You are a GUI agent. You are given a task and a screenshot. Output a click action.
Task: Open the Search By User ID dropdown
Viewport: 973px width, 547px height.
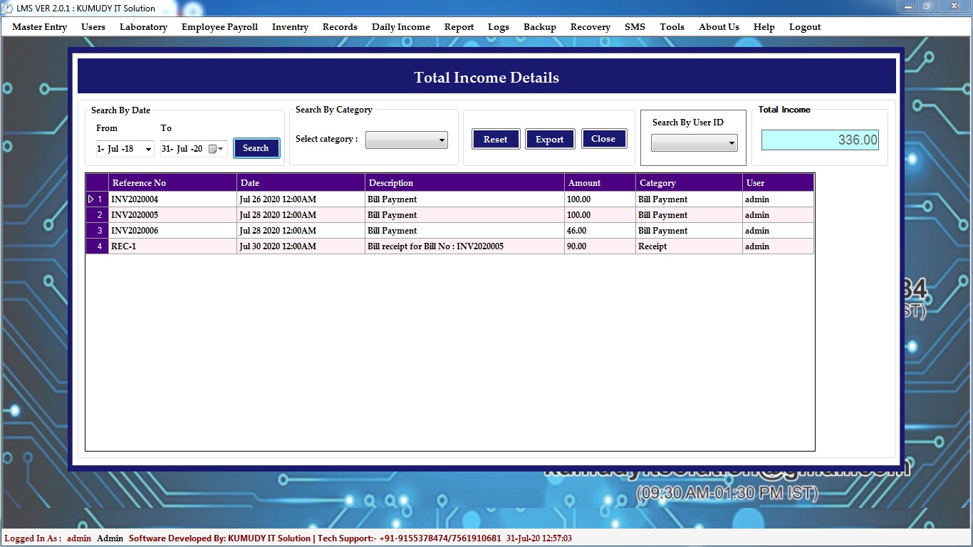pos(694,144)
